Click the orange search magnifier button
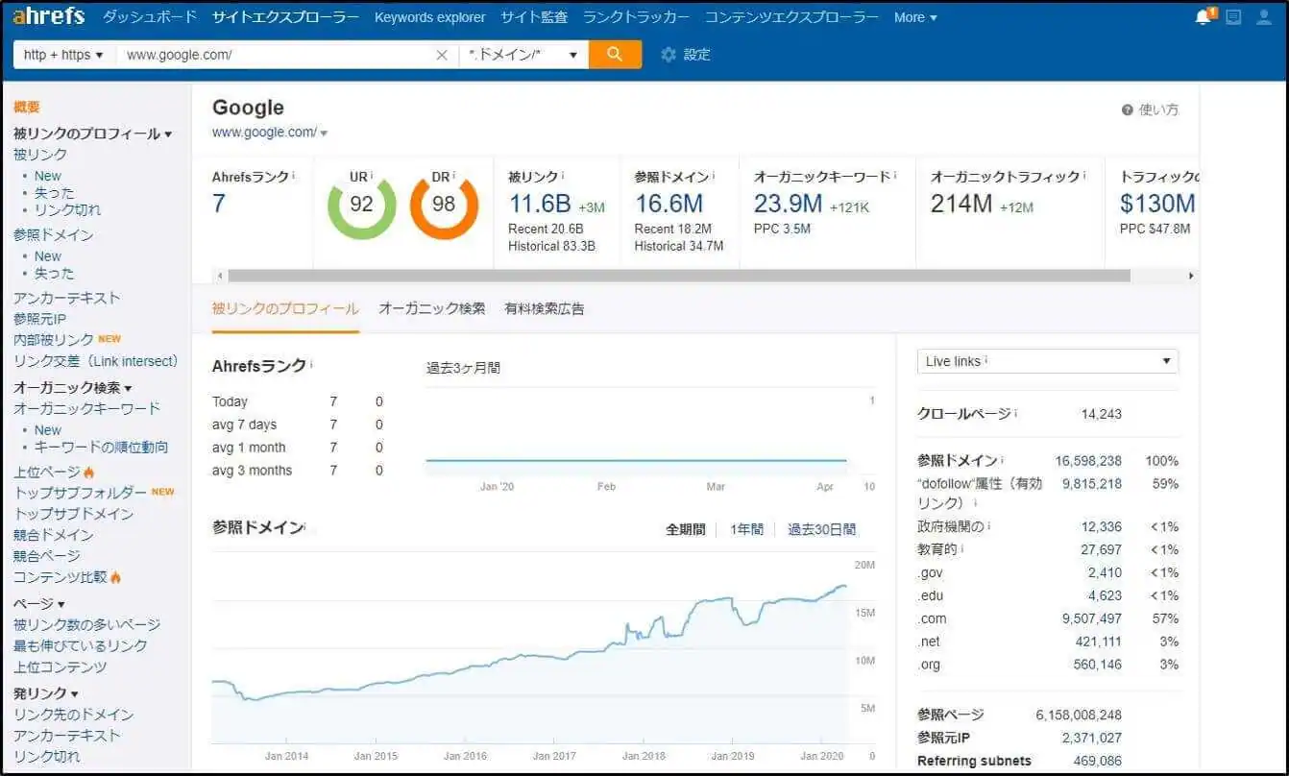This screenshot has height=776, width=1289. coord(615,54)
